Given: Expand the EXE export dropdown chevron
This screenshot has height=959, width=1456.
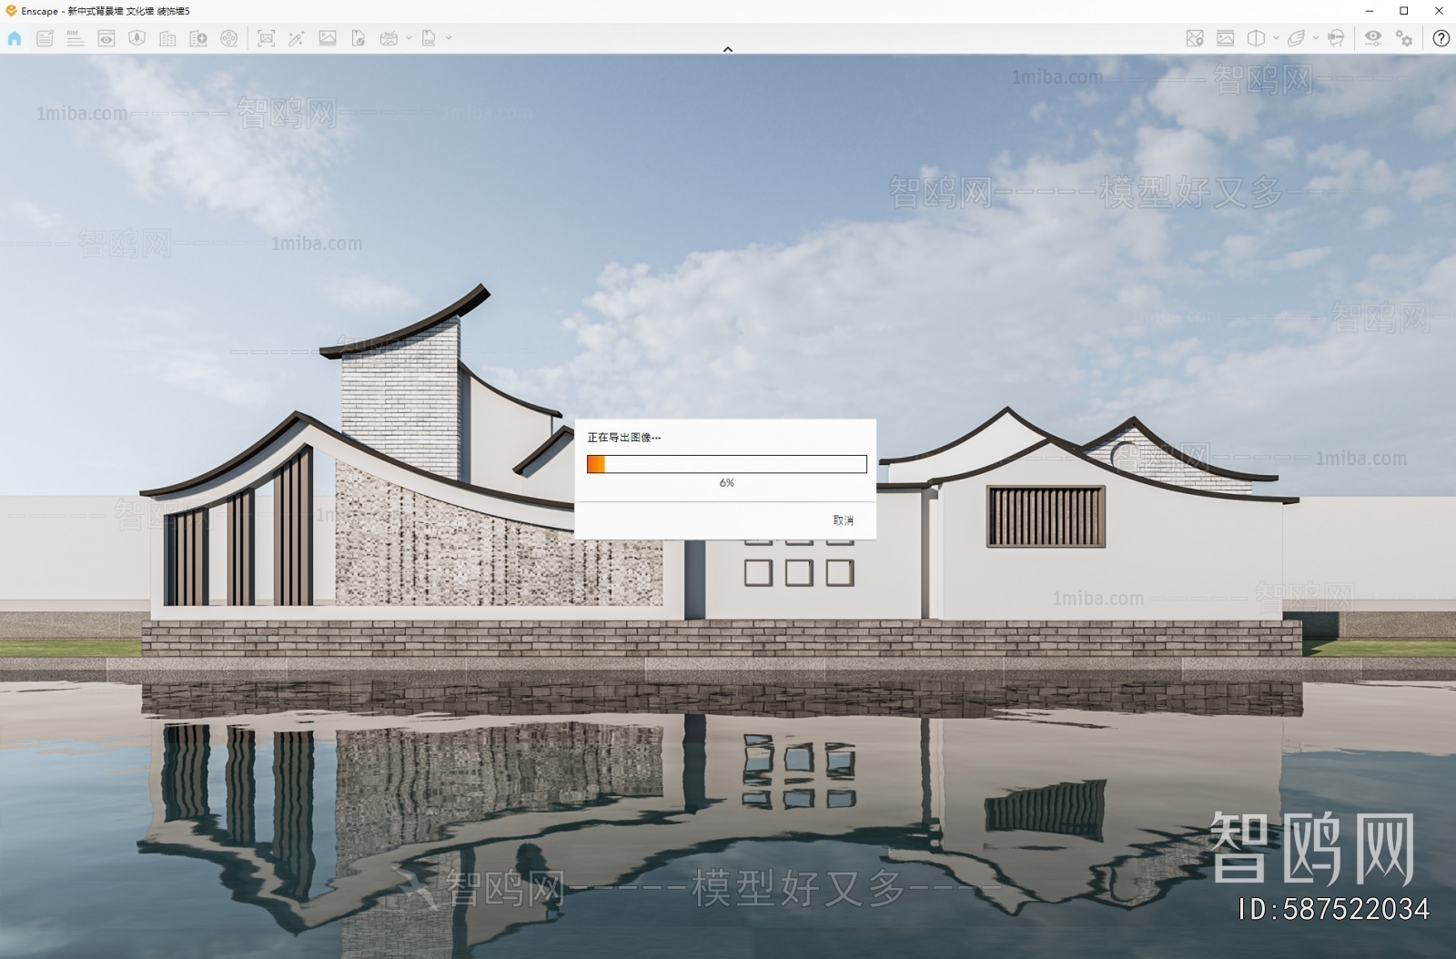Looking at the screenshot, I should tap(447, 38).
